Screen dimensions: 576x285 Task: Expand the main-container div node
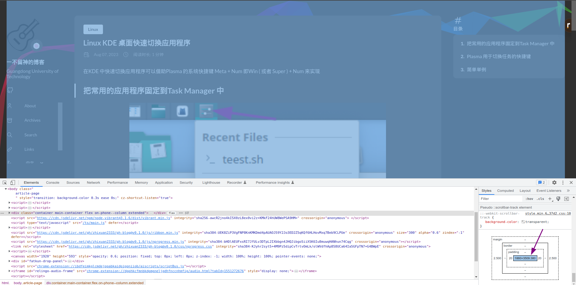click(x=10, y=213)
